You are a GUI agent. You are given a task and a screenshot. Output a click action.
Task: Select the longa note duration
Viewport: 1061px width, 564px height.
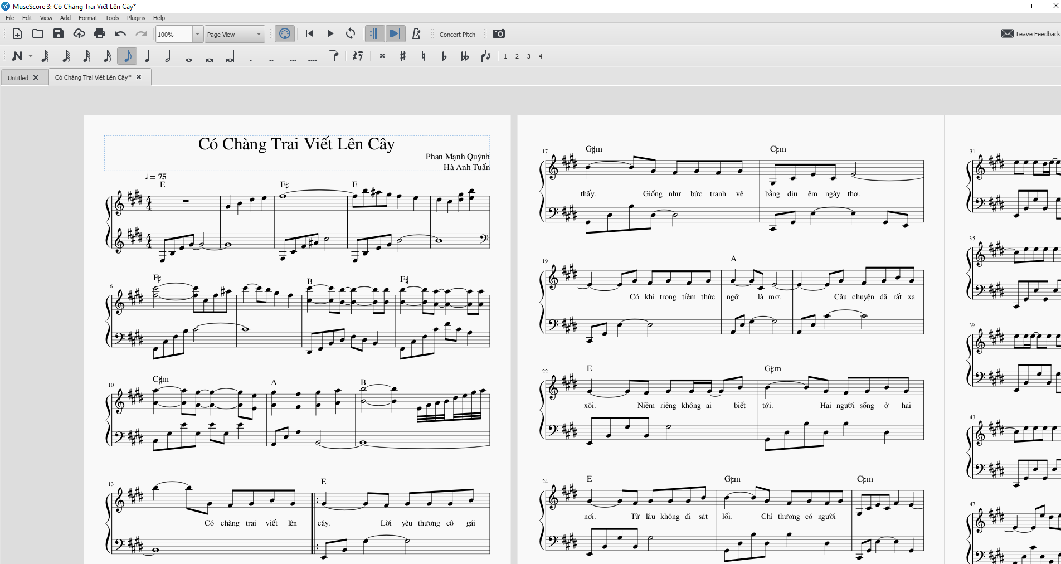tap(230, 57)
